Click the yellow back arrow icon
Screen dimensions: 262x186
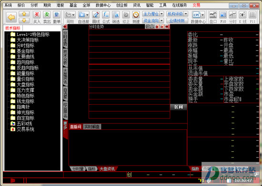pos(11,17)
